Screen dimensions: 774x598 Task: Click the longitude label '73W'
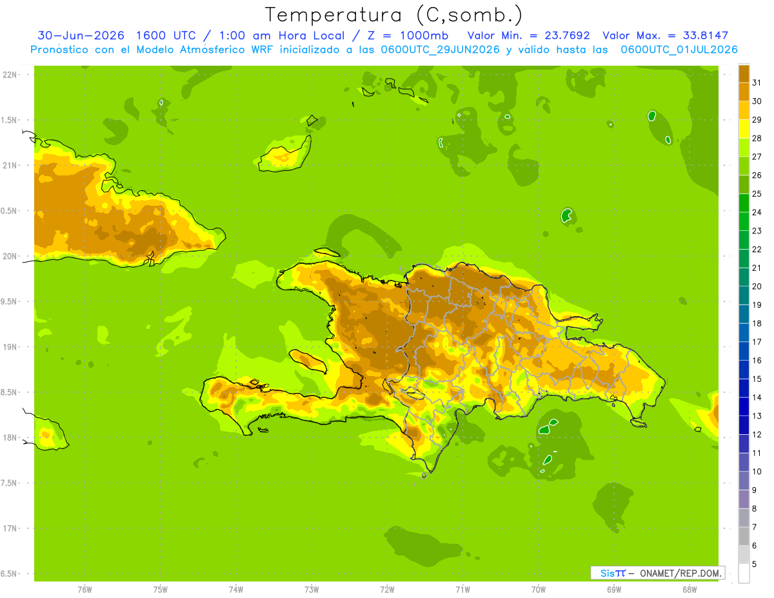pos(312,590)
